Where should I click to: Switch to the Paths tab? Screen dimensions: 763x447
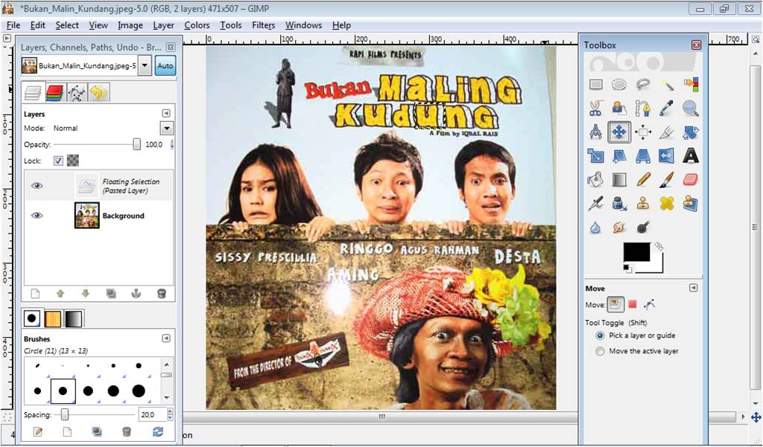[77, 92]
